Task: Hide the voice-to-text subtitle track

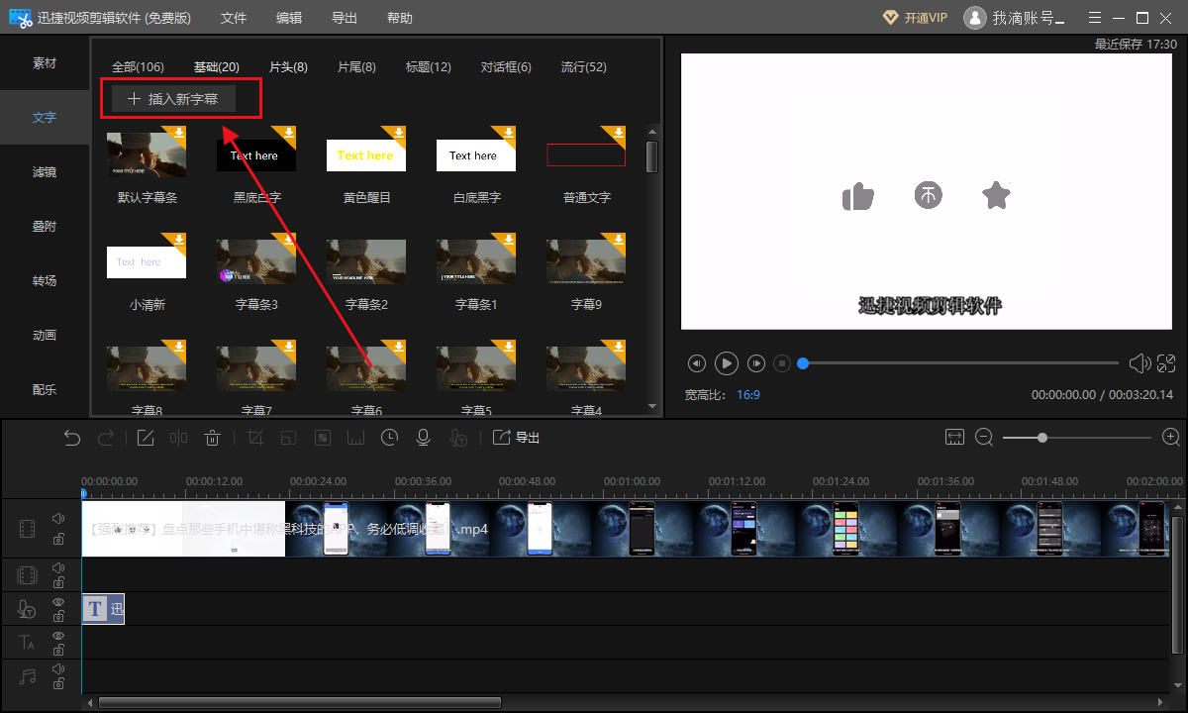Action: point(58,602)
